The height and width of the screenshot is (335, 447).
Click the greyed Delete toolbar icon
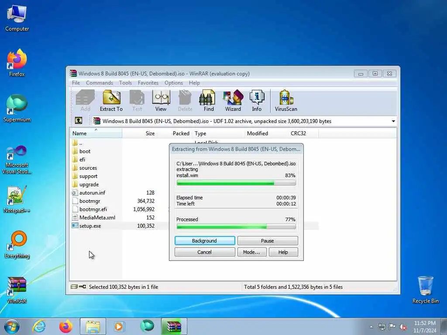(185, 101)
